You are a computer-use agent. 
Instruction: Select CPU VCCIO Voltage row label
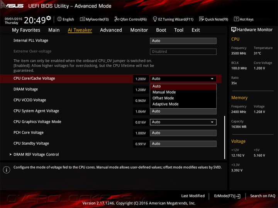(30, 100)
